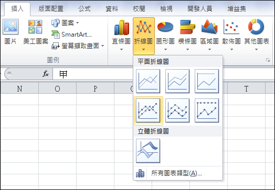Select the line with markers chart thumbnail

[148, 110]
